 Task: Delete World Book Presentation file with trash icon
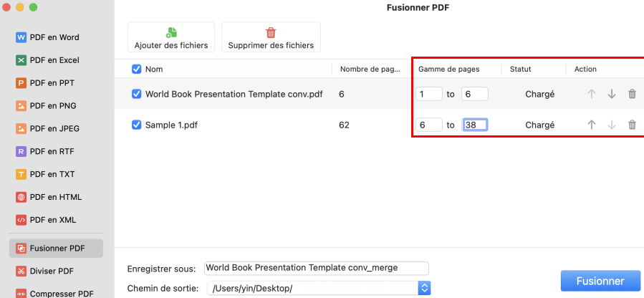click(632, 94)
